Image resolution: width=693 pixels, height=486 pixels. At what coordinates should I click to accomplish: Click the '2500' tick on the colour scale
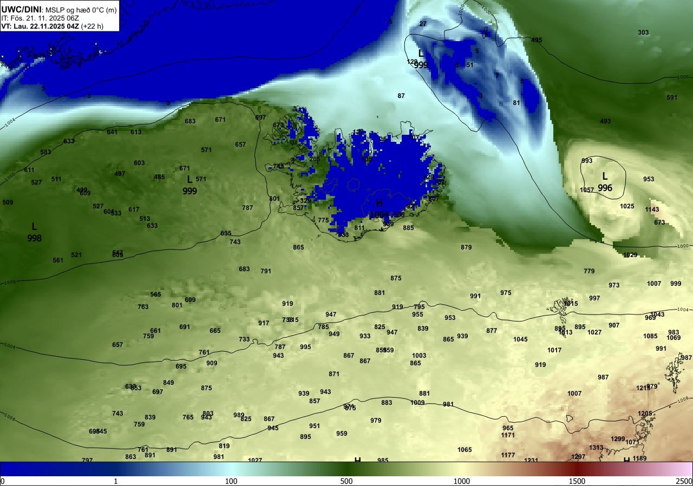[684, 481]
